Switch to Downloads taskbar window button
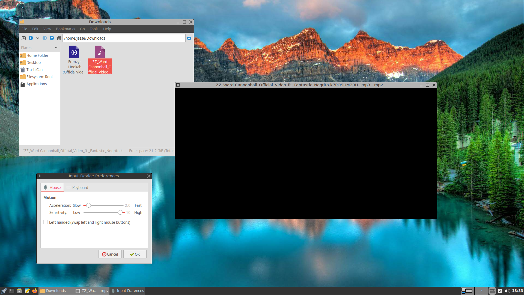Image resolution: width=524 pixels, height=295 pixels. tap(56, 291)
